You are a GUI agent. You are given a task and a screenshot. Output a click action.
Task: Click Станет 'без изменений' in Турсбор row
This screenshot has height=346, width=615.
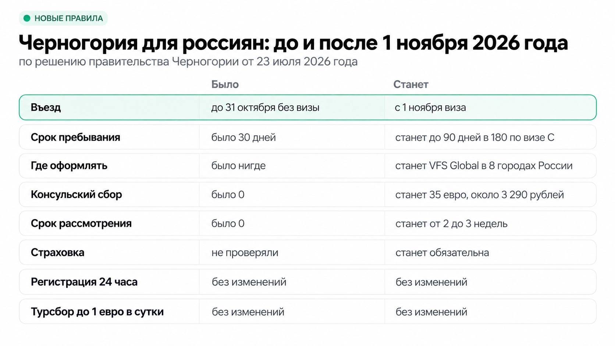coord(431,312)
